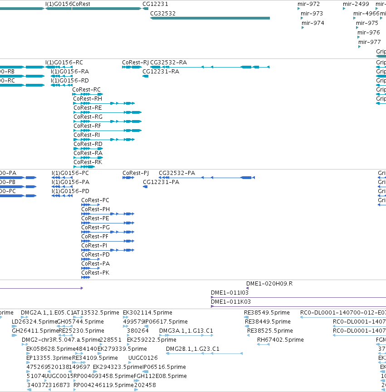Click the l(1)G0156-PC protein label

pyautogui.click(x=70, y=173)
